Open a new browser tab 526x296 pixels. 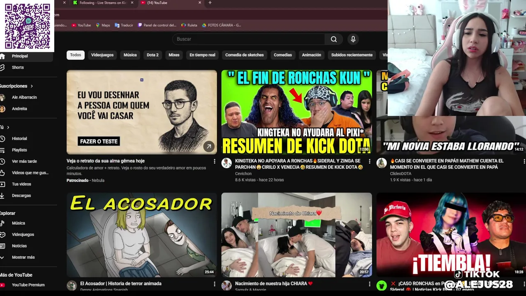210,3
